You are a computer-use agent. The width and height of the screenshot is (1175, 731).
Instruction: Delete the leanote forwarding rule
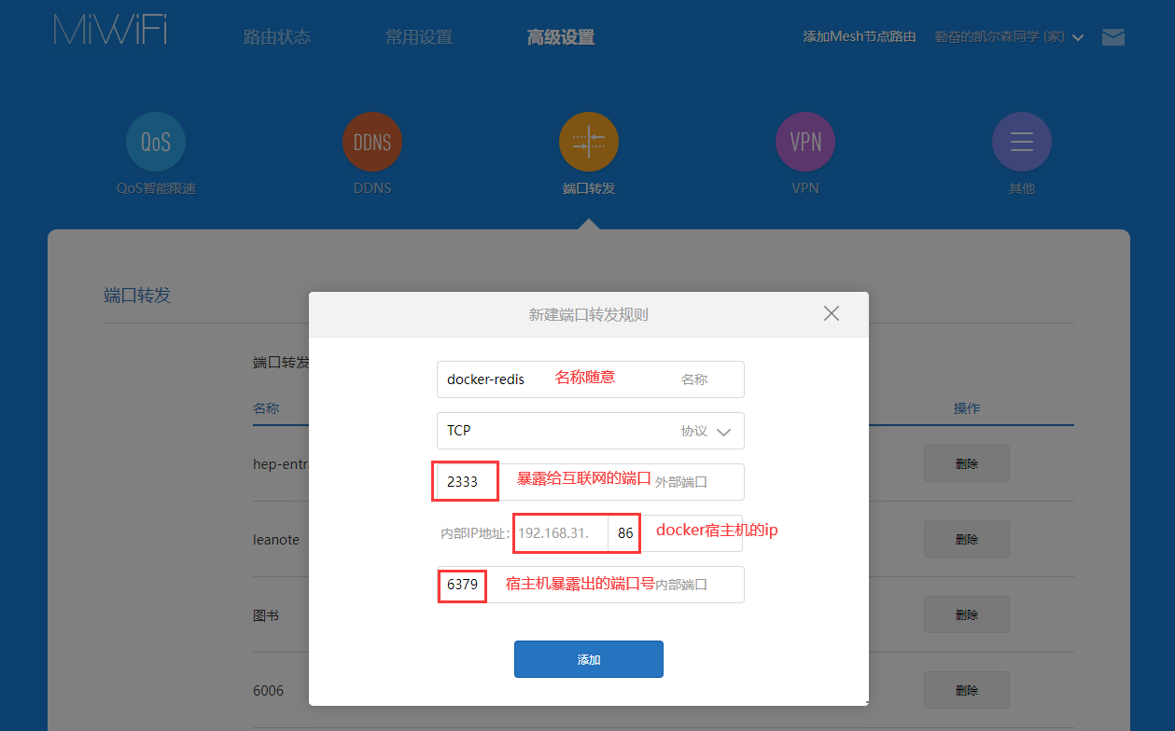pyautogui.click(x=967, y=539)
